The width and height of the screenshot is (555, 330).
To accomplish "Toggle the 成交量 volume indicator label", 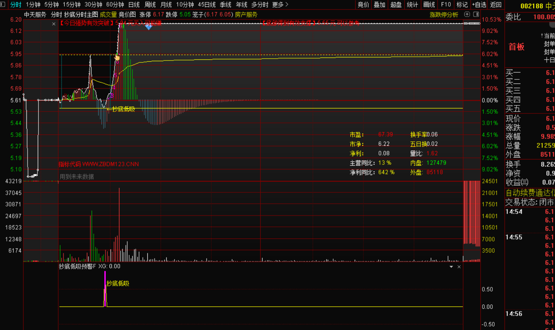I will coord(108,15).
